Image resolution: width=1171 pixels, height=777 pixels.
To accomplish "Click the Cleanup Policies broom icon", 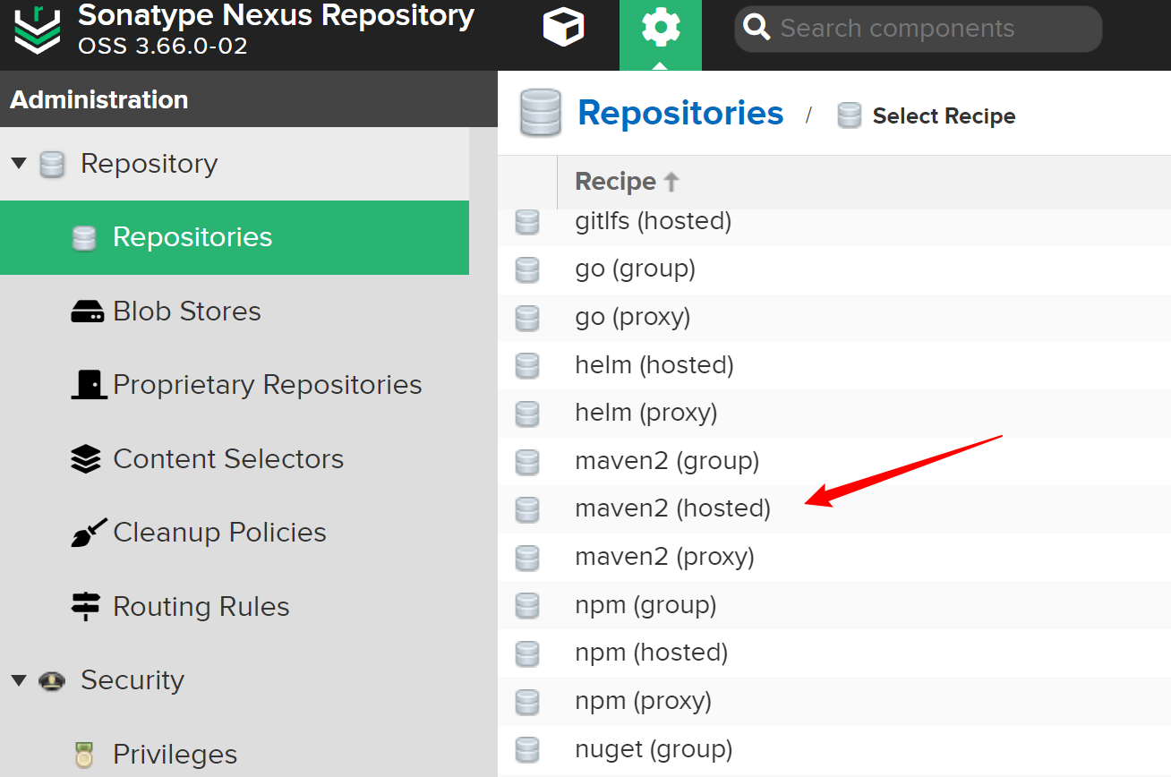I will point(89,533).
